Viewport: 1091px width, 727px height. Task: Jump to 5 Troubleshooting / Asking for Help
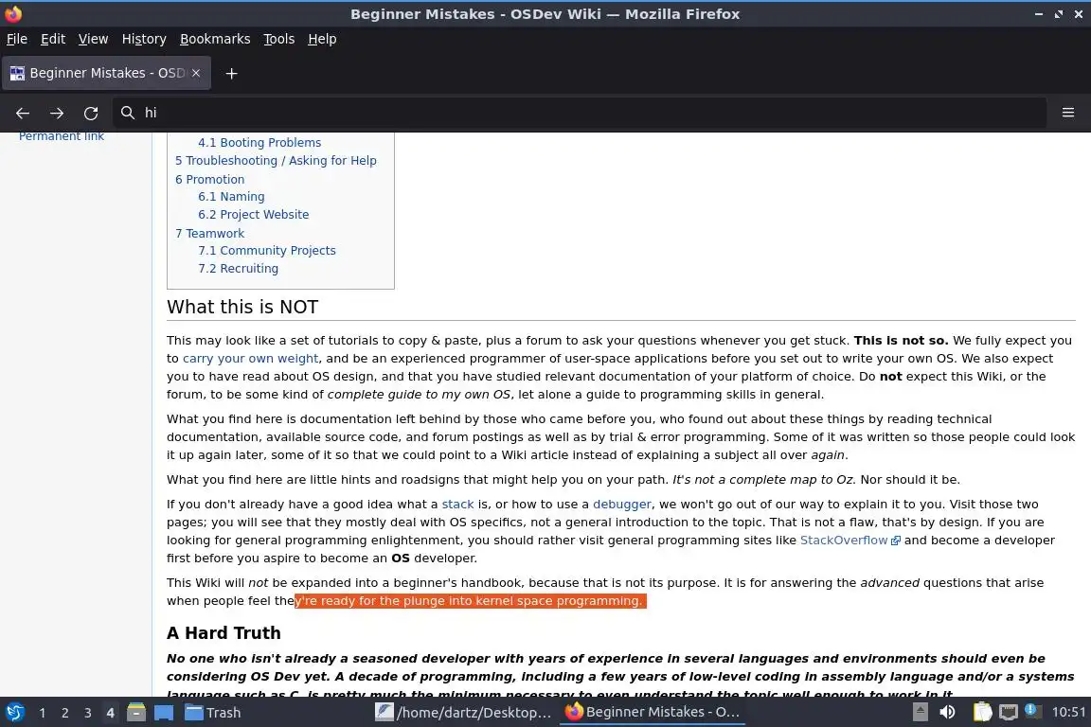click(276, 161)
